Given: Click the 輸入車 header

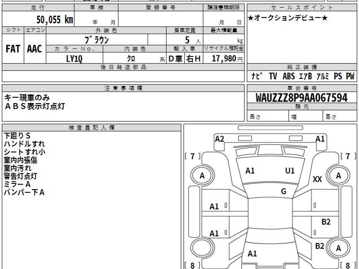Looking at the screenshot, I should pyautogui.click(x=185, y=49).
